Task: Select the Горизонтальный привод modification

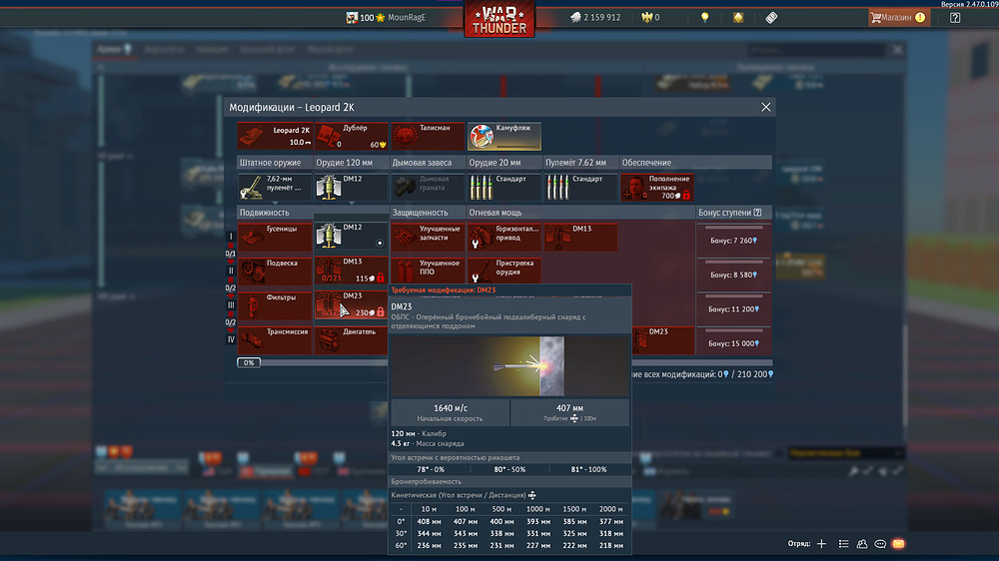Action: point(503,237)
